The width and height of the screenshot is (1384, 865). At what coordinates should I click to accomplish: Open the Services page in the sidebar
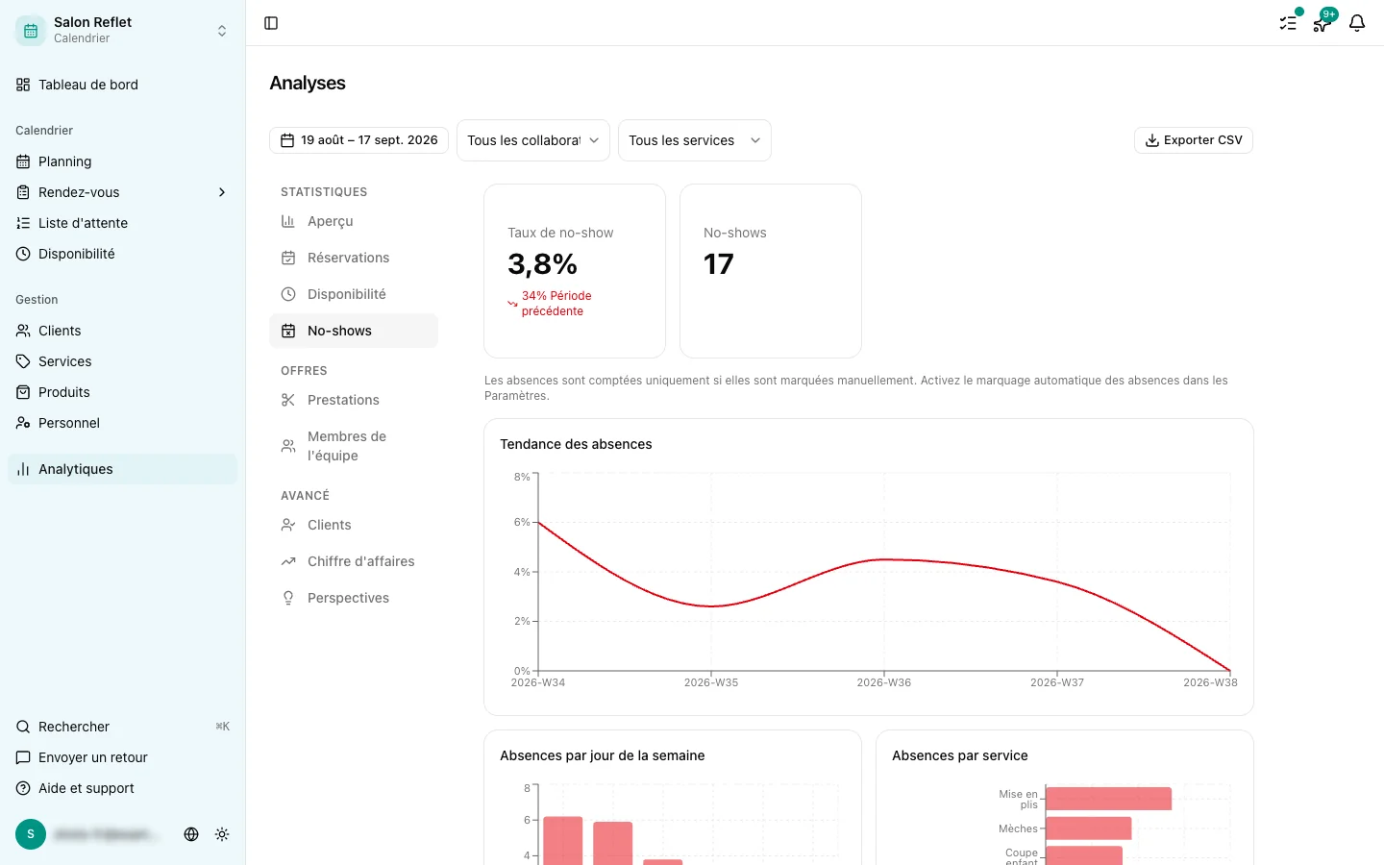pyautogui.click(x=122, y=361)
